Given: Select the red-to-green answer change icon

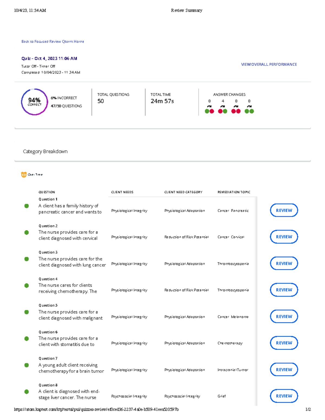Looking at the screenshot, I should coord(222,111).
